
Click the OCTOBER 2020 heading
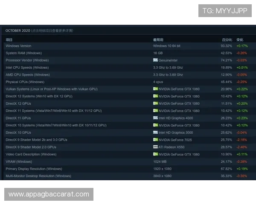tap(17, 31)
